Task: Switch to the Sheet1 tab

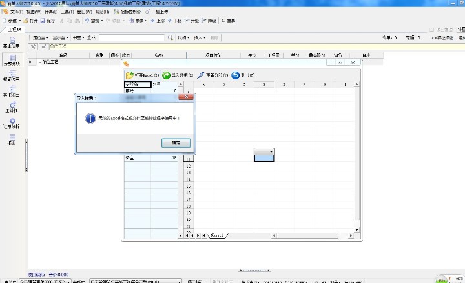Action: 217,236
